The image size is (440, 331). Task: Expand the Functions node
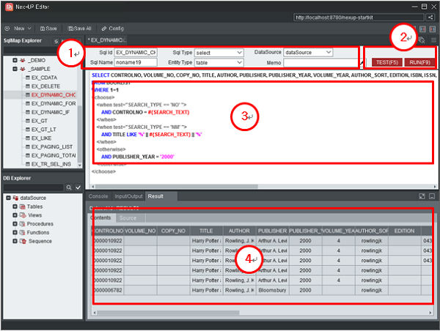15,232
